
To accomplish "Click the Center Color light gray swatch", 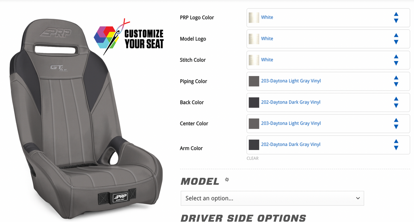I will point(254,124).
